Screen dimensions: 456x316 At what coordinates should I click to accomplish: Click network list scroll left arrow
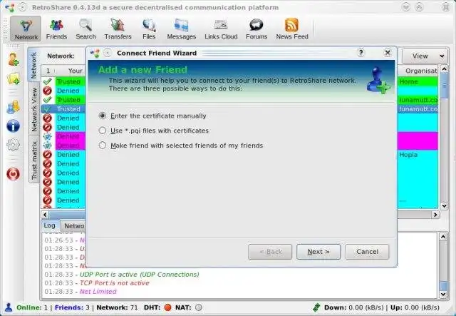pos(45,215)
